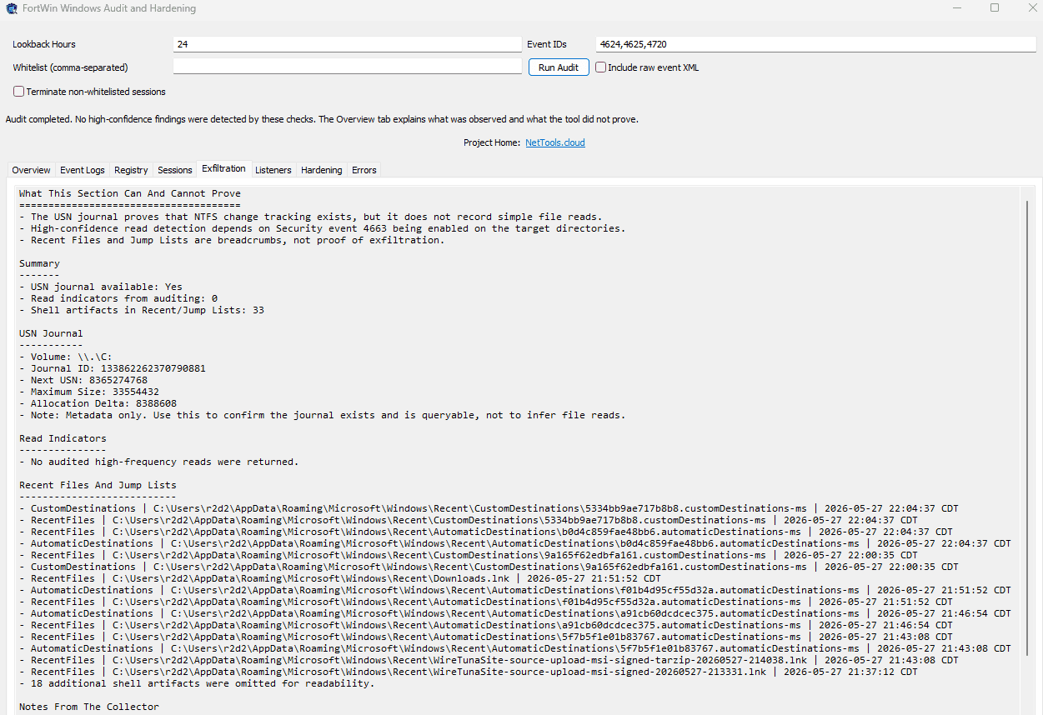Click 'No audited high-frequency reads were returned' line
This screenshot has width=1043, height=715.
pos(159,462)
